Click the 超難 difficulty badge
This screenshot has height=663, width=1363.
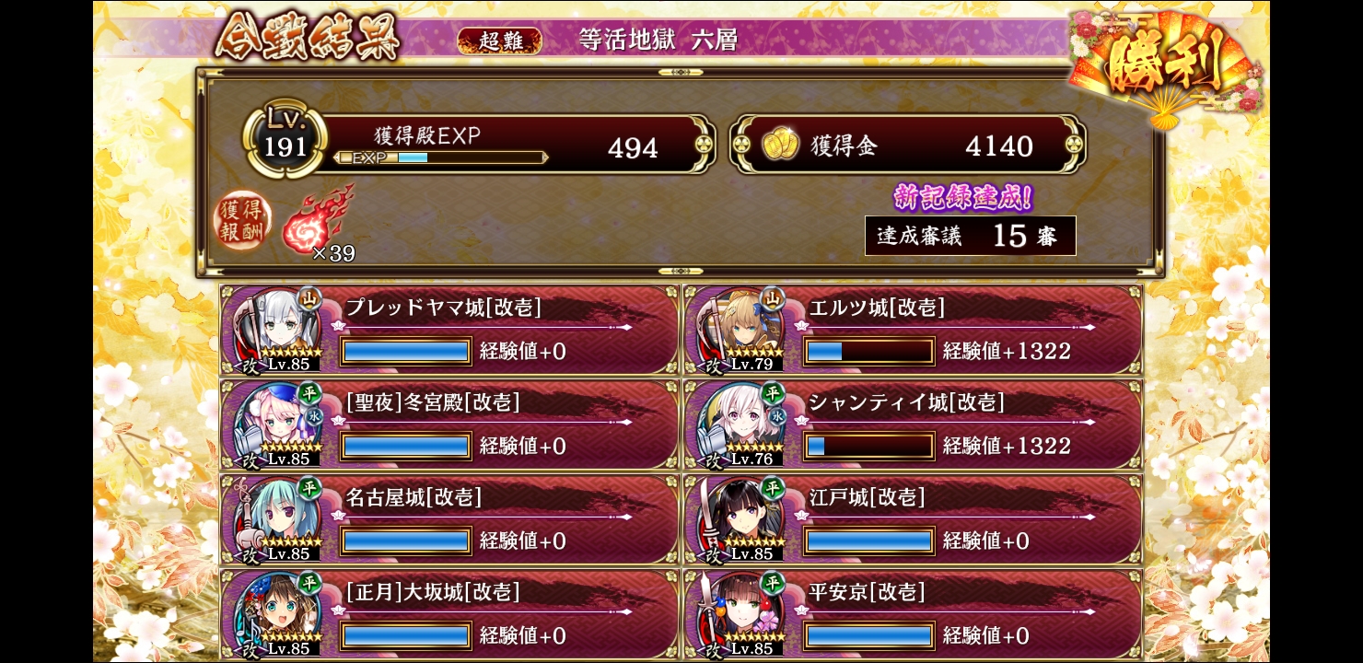click(498, 41)
